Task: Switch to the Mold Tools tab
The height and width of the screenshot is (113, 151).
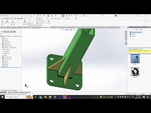Action: point(53,27)
